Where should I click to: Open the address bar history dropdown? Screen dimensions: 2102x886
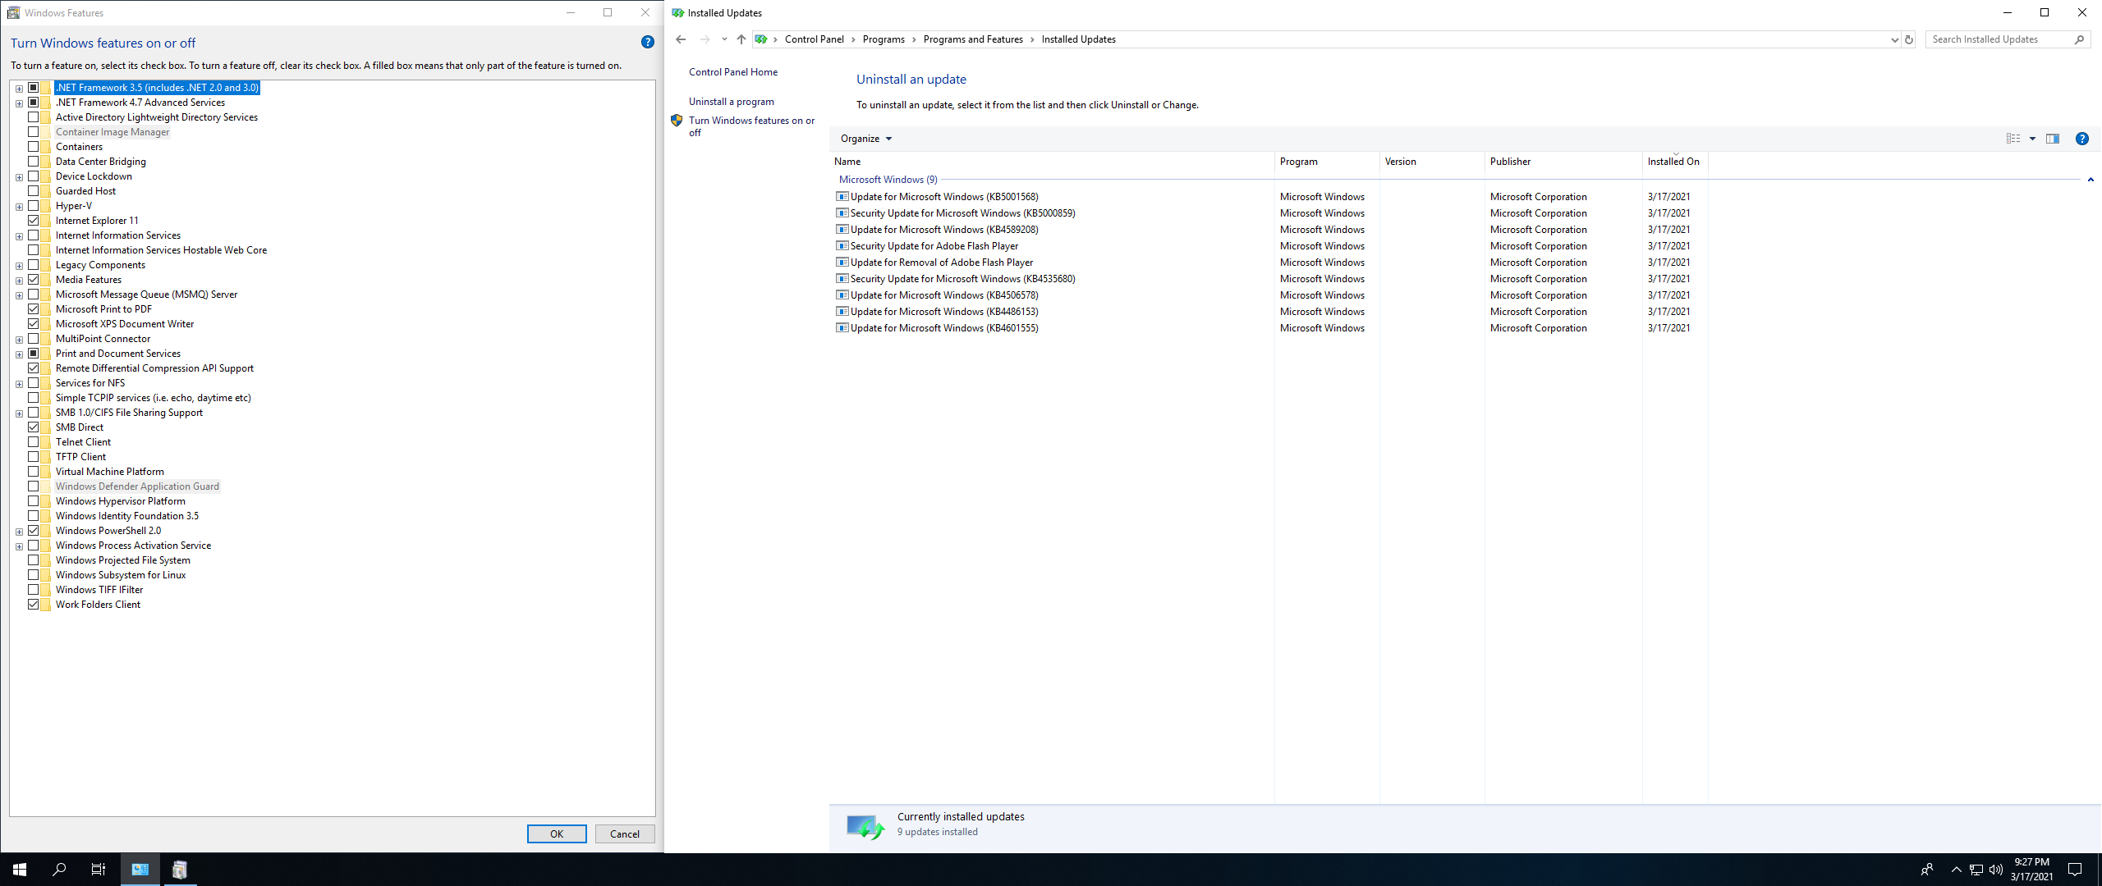[x=1894, y=39]
